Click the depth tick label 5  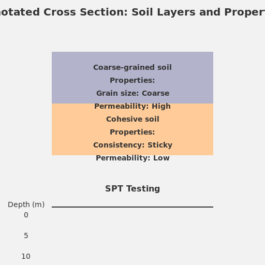(x=26, y=235)
